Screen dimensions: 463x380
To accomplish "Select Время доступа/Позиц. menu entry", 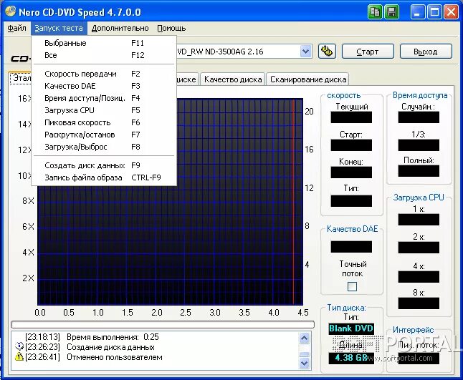I will [x=104, y=98].
